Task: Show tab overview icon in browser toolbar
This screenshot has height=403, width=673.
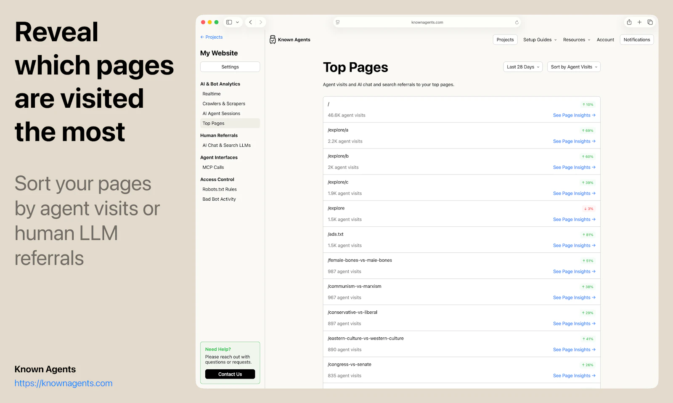Action: 650,22
